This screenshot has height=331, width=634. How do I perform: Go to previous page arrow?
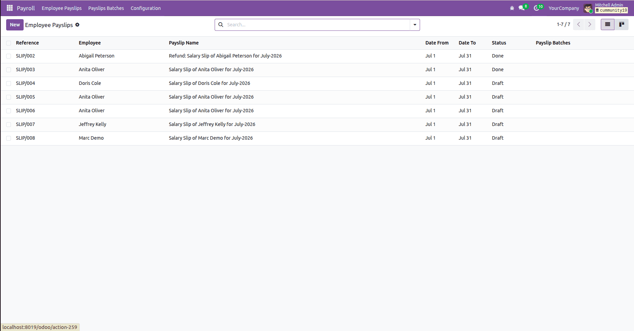(579, 24)
